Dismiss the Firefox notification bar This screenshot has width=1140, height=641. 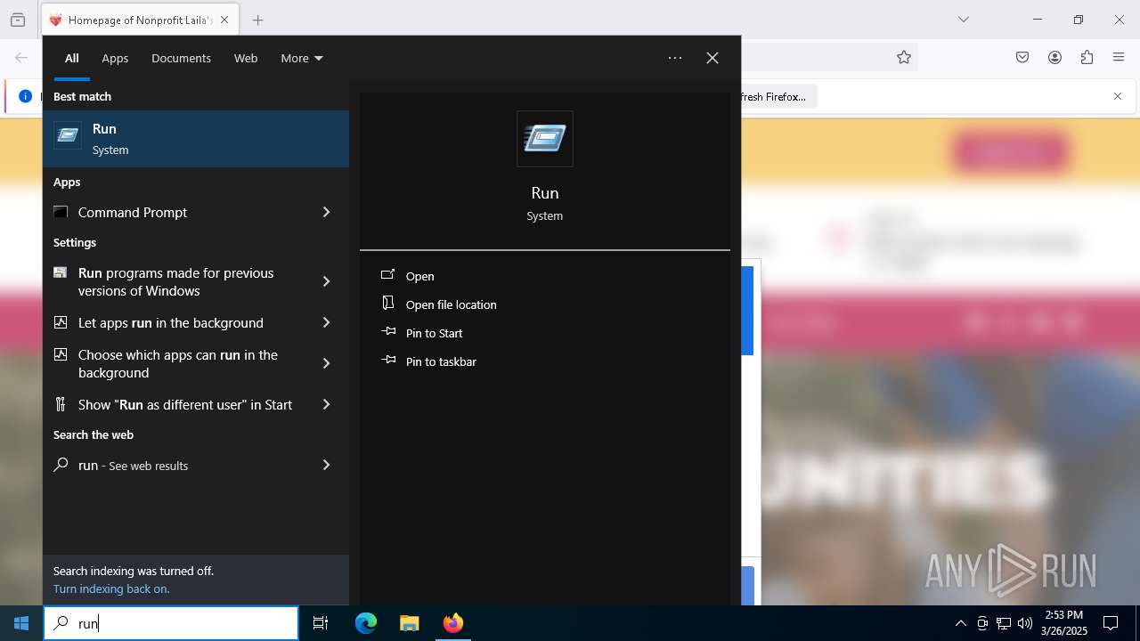(x=1118, y=96)
